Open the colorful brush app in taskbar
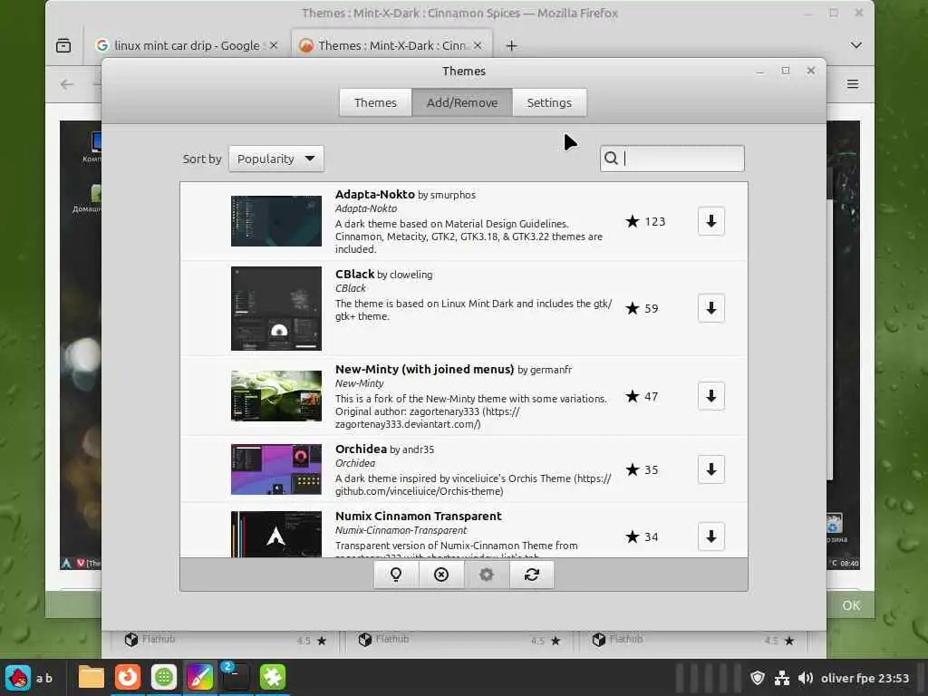The image size is (928, 696). 200,678
